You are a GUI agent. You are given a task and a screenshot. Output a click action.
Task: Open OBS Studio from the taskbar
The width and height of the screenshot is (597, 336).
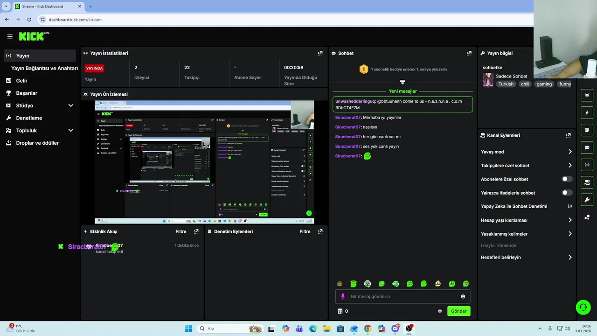[409, 329]
